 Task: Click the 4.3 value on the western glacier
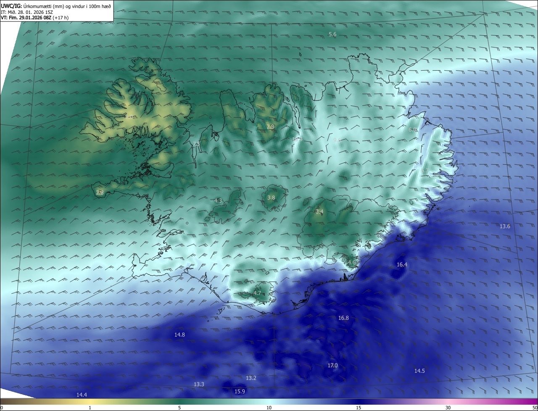218,201
